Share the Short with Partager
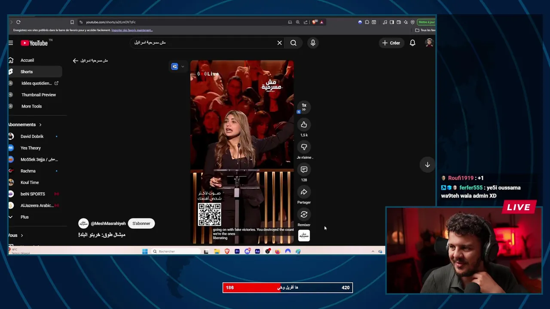 304,192
